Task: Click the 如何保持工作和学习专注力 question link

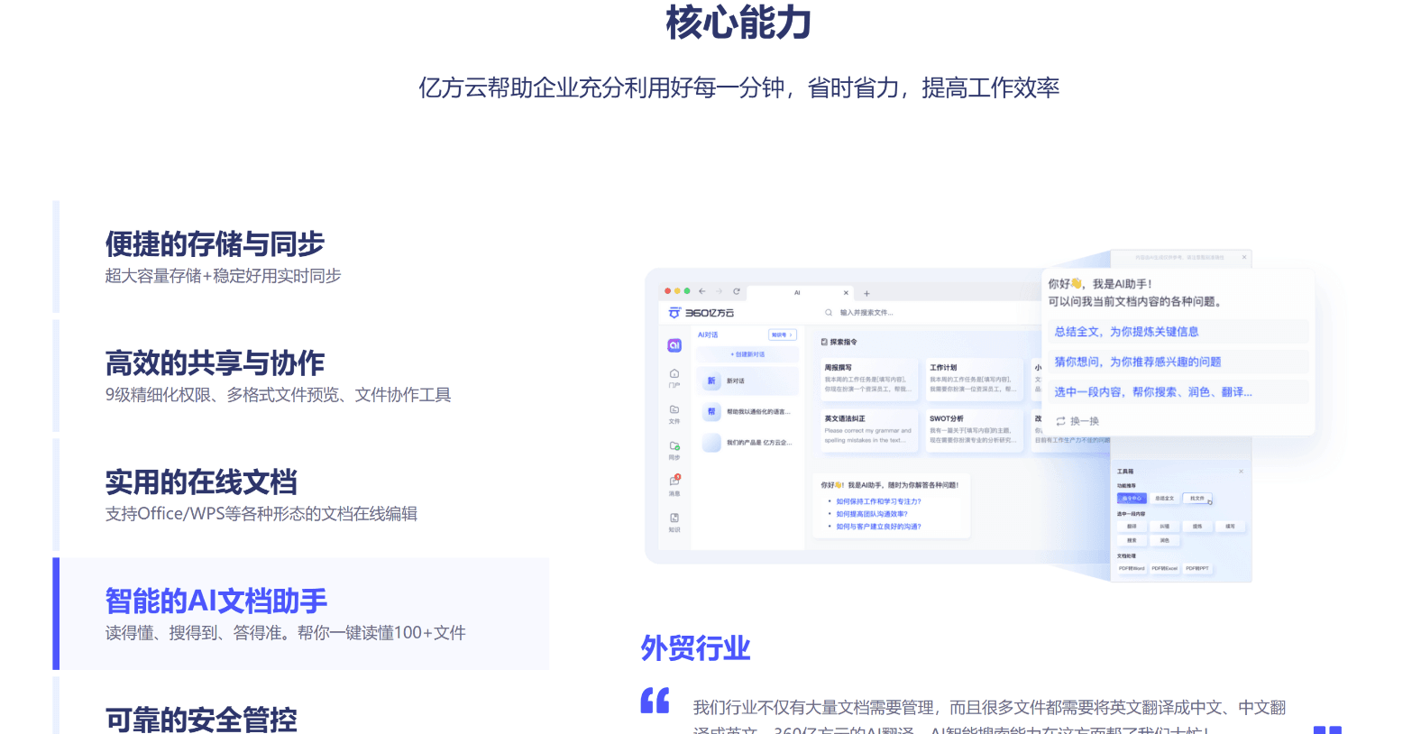Action: pyautogui.click(x=878, y=501)
